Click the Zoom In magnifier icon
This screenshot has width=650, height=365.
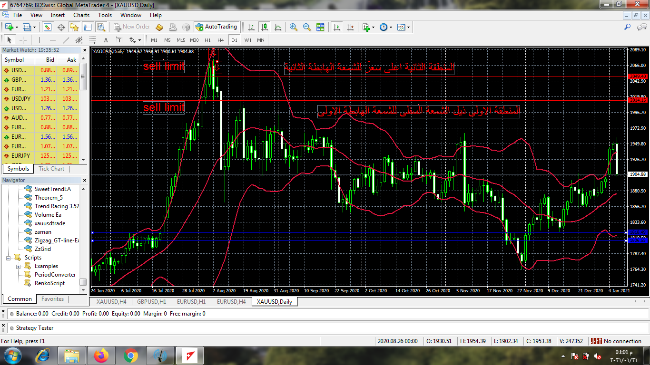(294, 27)
